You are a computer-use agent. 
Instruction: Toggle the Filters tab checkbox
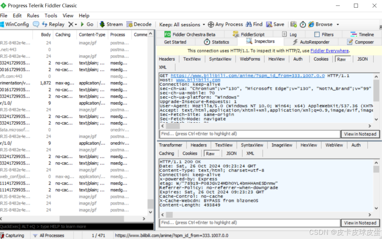317,35
